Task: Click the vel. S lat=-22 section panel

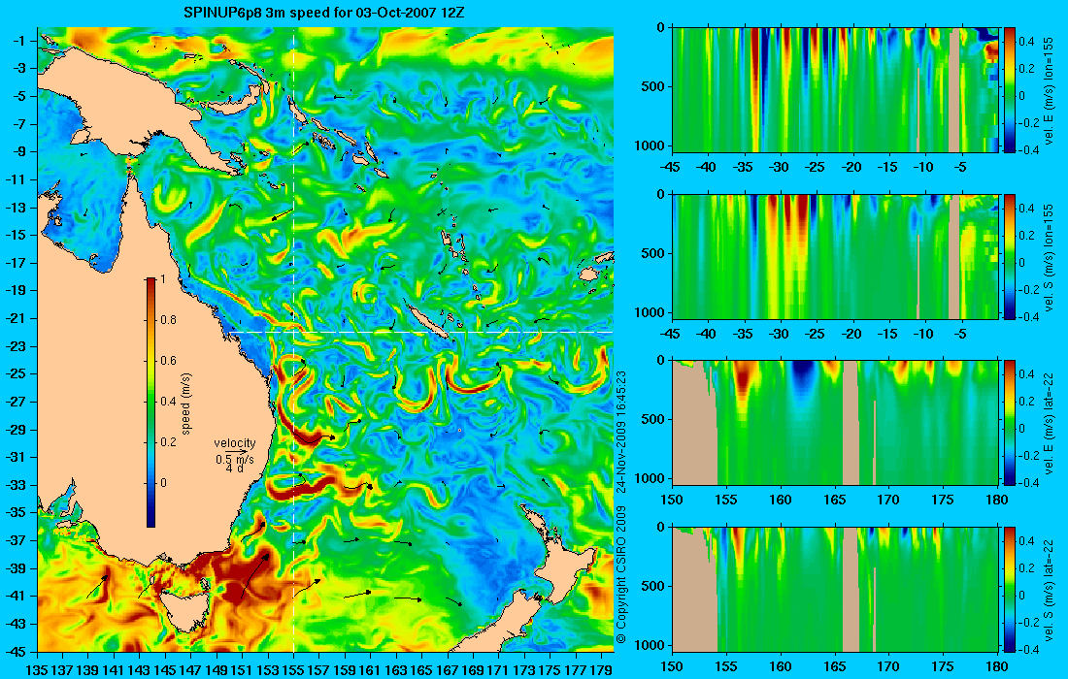Action: [x=835, y=589]
